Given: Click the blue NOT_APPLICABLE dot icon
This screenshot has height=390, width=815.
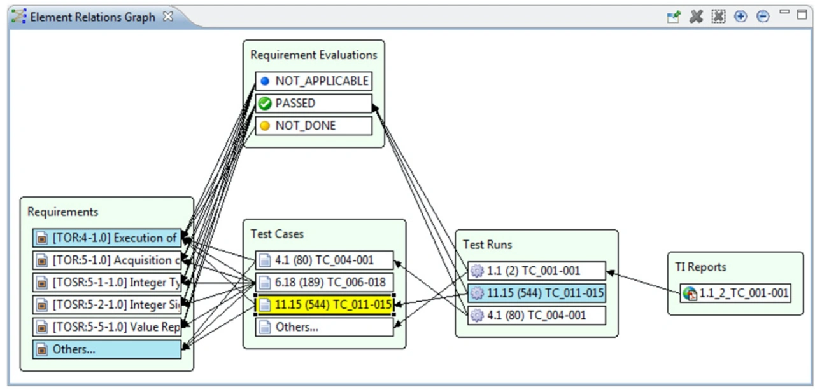Looking at the screenshot, I should click(x=265, y=81).
